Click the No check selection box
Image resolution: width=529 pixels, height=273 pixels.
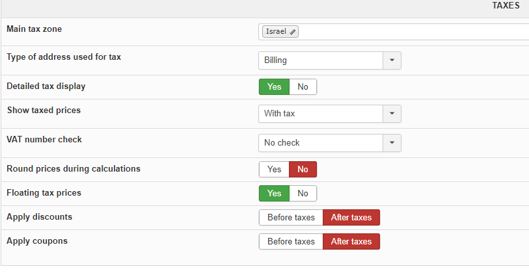pyautogui.click(x=320, y=143)
